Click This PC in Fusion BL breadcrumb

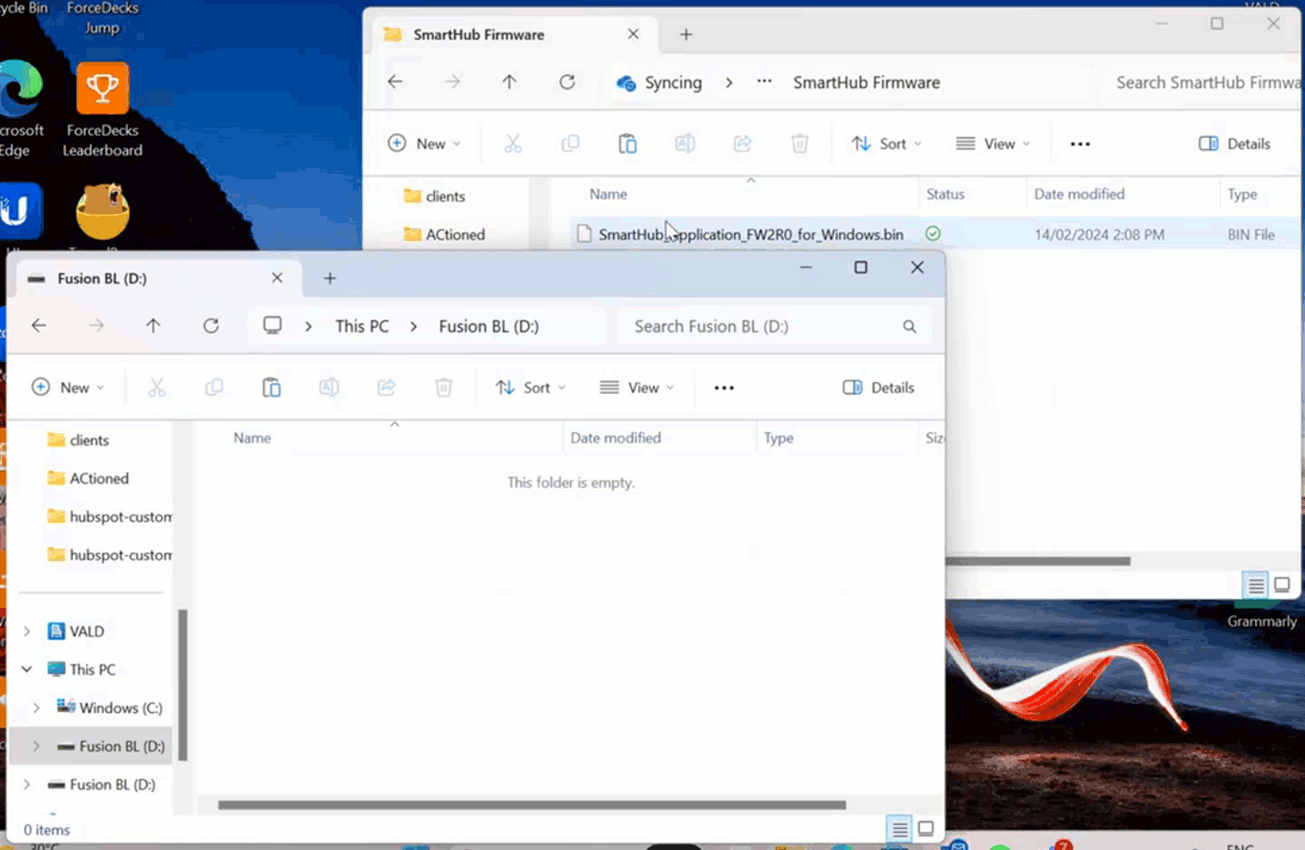[362, 326]
